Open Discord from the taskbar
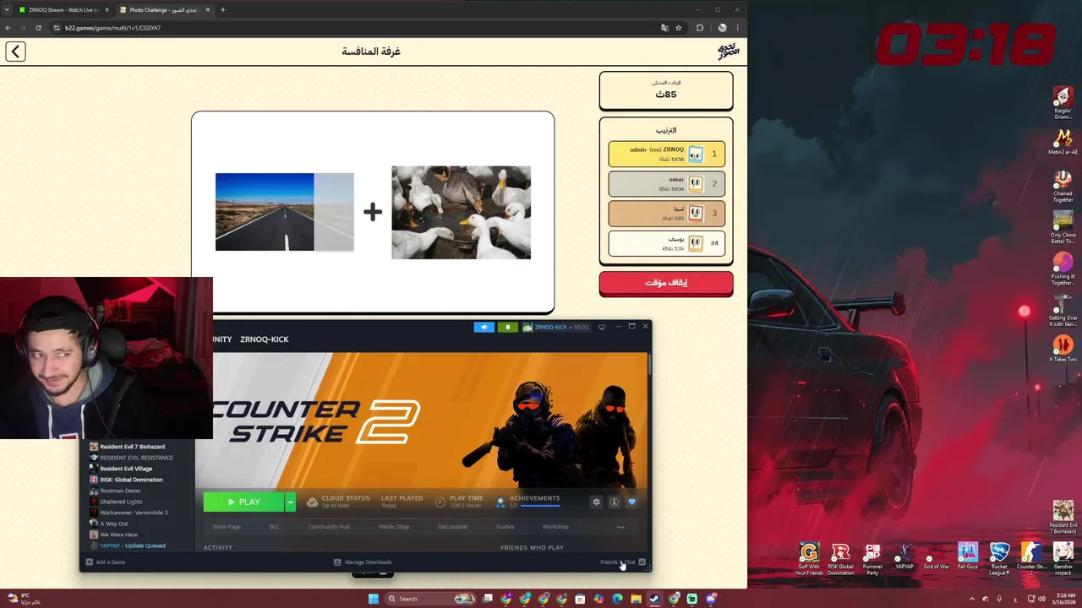Image resolution: width=1082 pixels, height=608 pixels. (711, 599)
